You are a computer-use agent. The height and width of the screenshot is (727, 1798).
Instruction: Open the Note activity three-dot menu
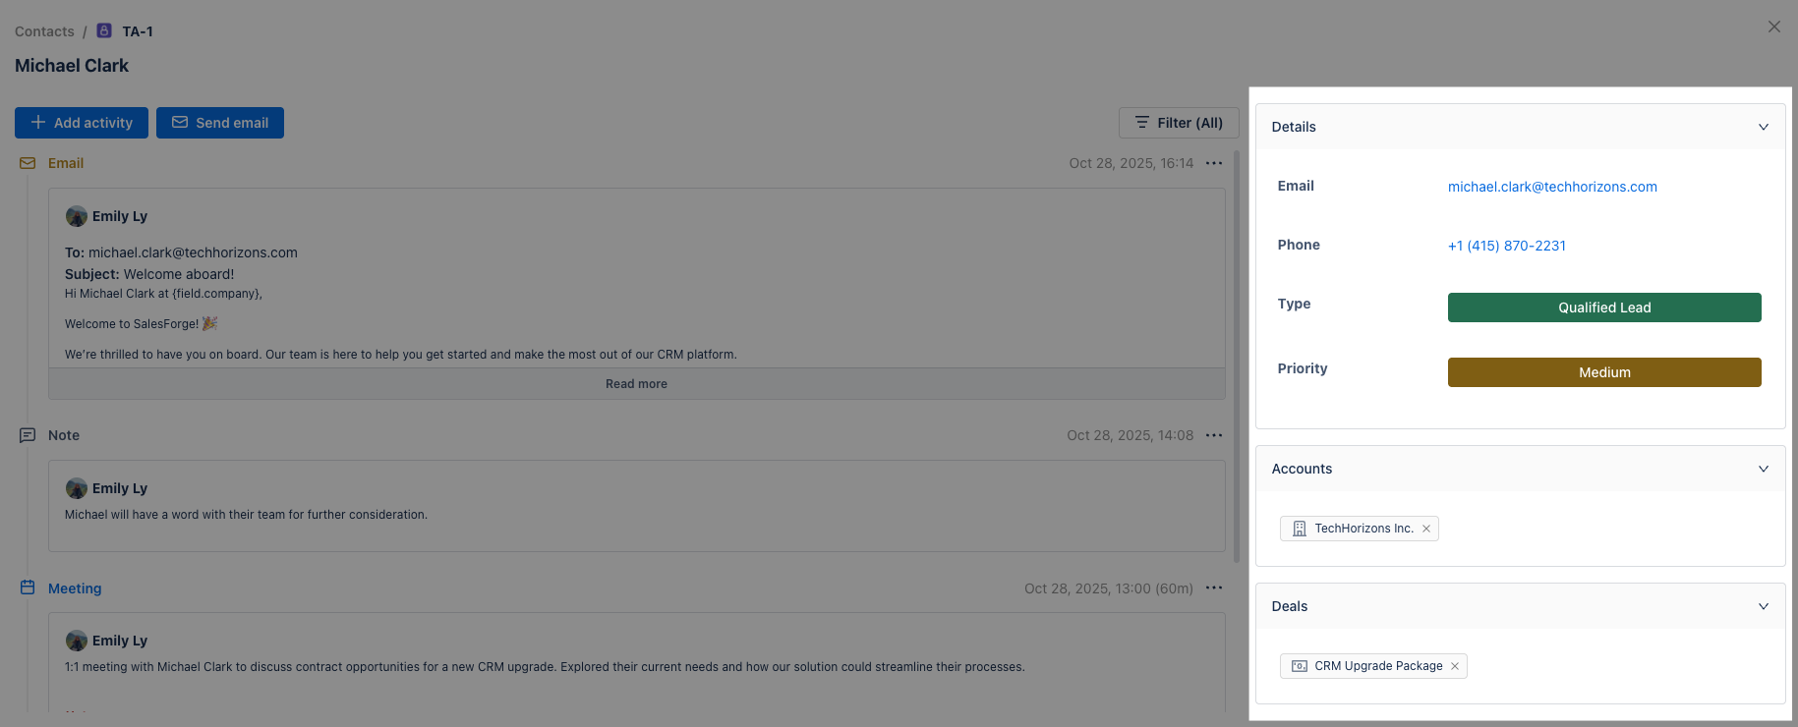1214,435
